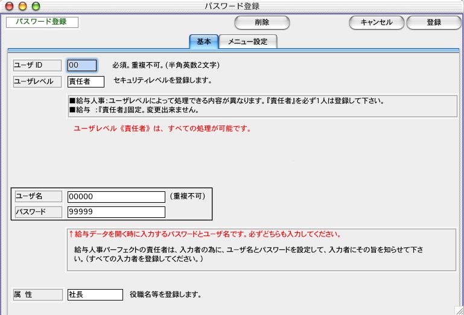Click the パスワード label box
464x315 pixels.
(x=37, y=212)
